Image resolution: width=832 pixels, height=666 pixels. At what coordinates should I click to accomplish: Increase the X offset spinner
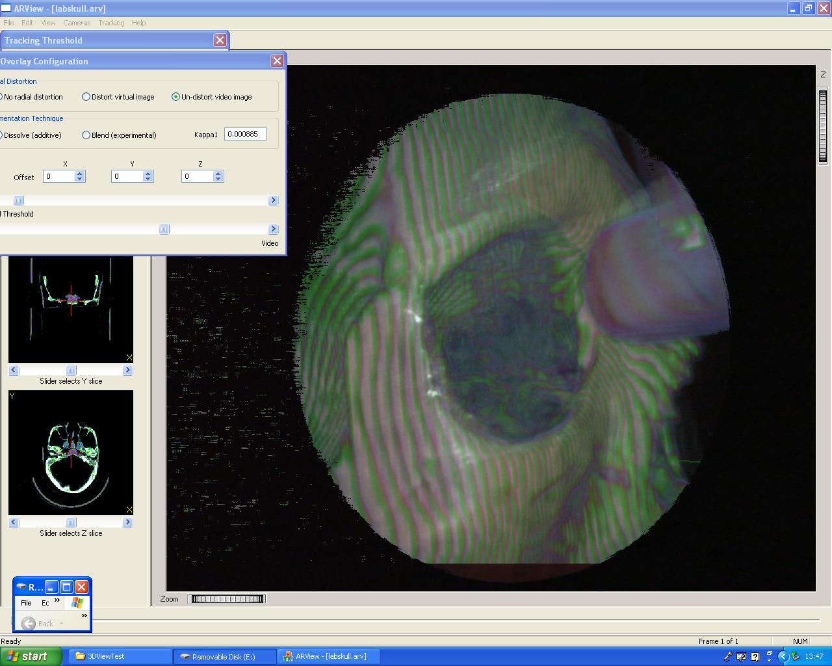80,174
